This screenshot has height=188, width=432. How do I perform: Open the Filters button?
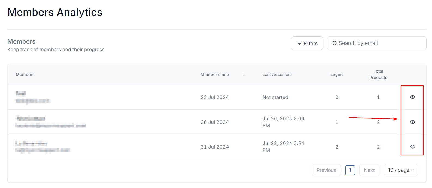pyautogui.click(x=307, y=44)
